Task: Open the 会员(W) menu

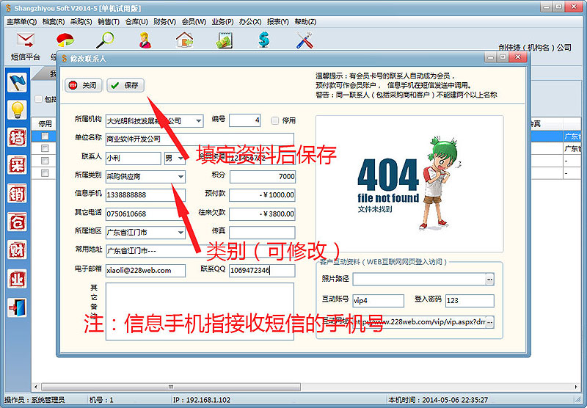Action: click(x=194, y=22)
